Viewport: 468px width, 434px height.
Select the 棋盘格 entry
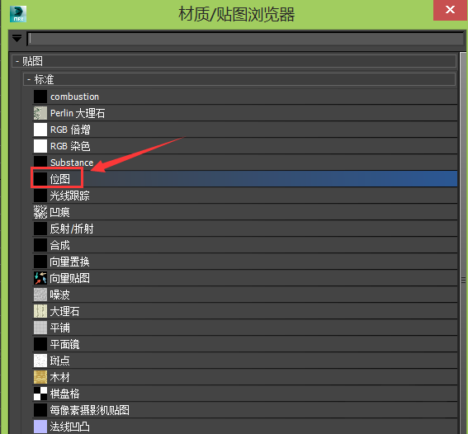click(245, 394)
